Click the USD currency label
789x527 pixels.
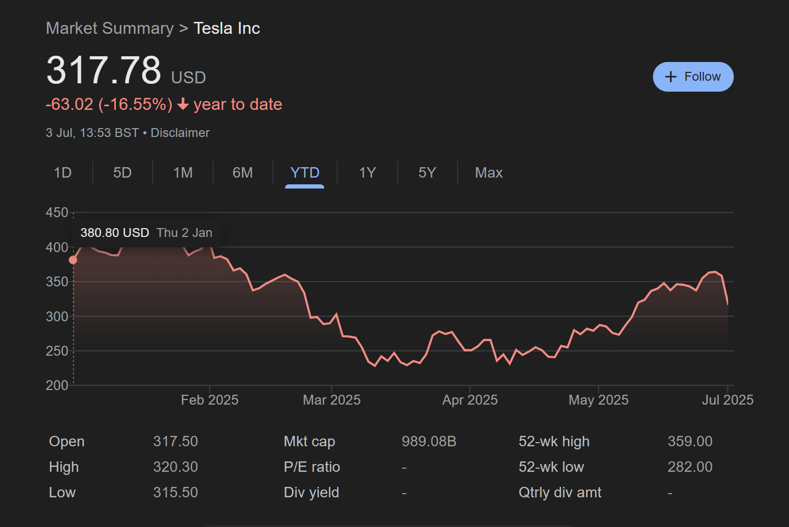[189, 78]
